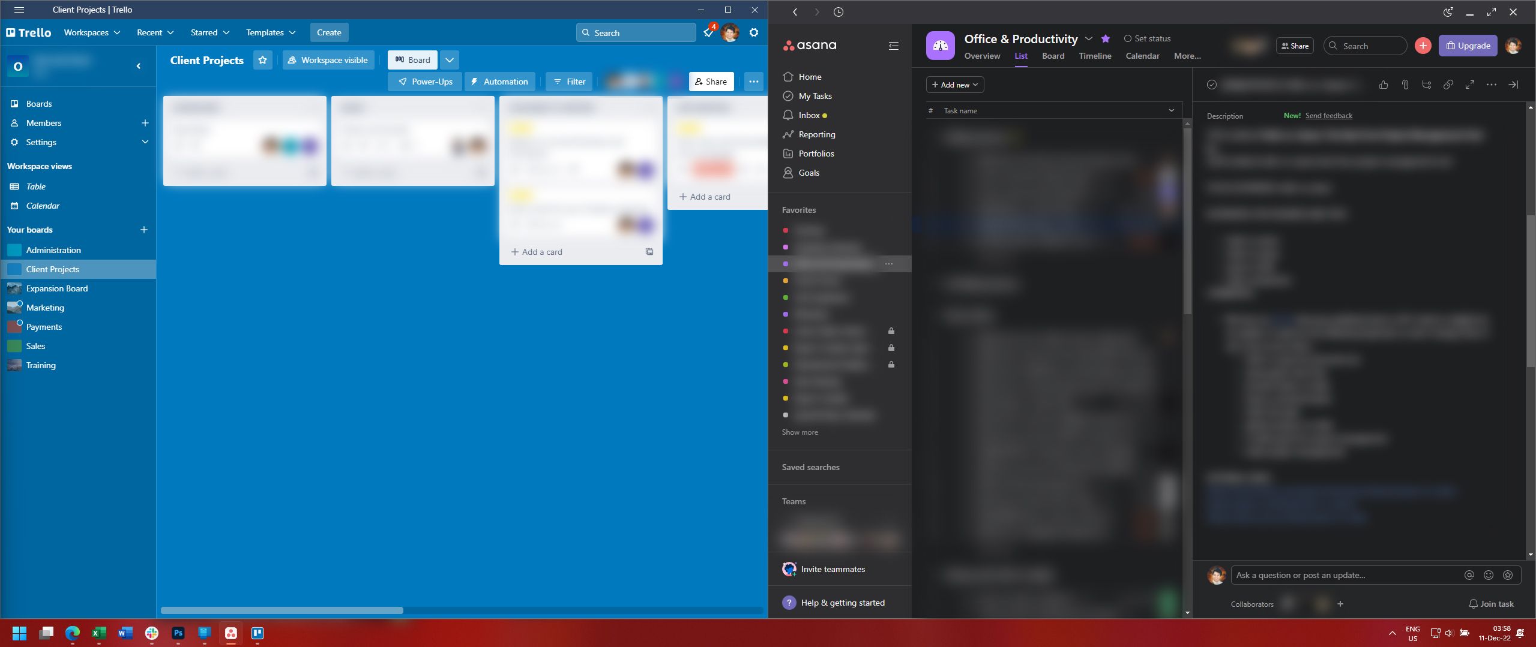Copy the Asana task link
Image resolution: width=1536 pixels, height=647 pixels.
click(1448, 85)
